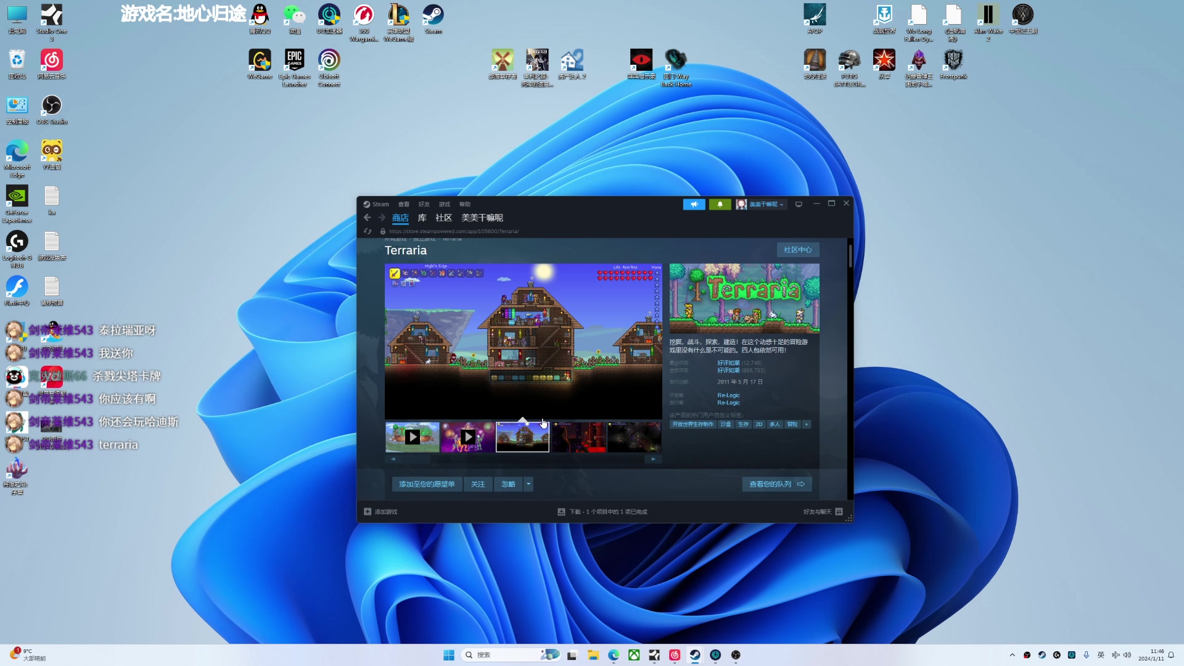
Task: Open the Steam menu in title bar
Action: [x=376, y=204]
